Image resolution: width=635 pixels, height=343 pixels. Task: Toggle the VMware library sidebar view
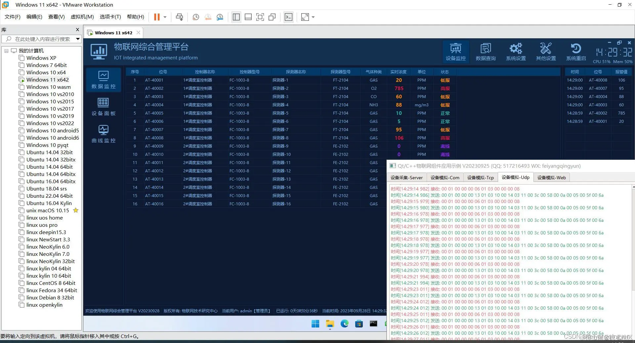[x=236, y=17]
